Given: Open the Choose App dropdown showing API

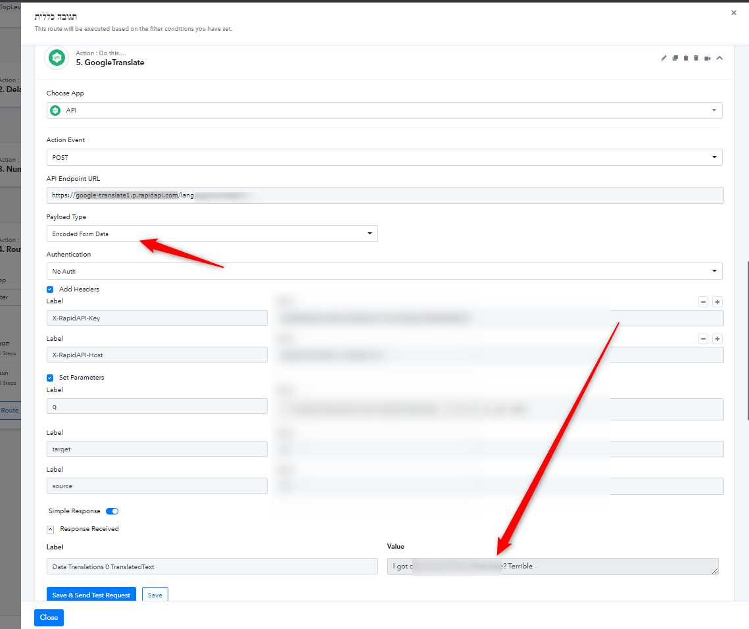Looking at the screenshot, I should click(384, 111).
